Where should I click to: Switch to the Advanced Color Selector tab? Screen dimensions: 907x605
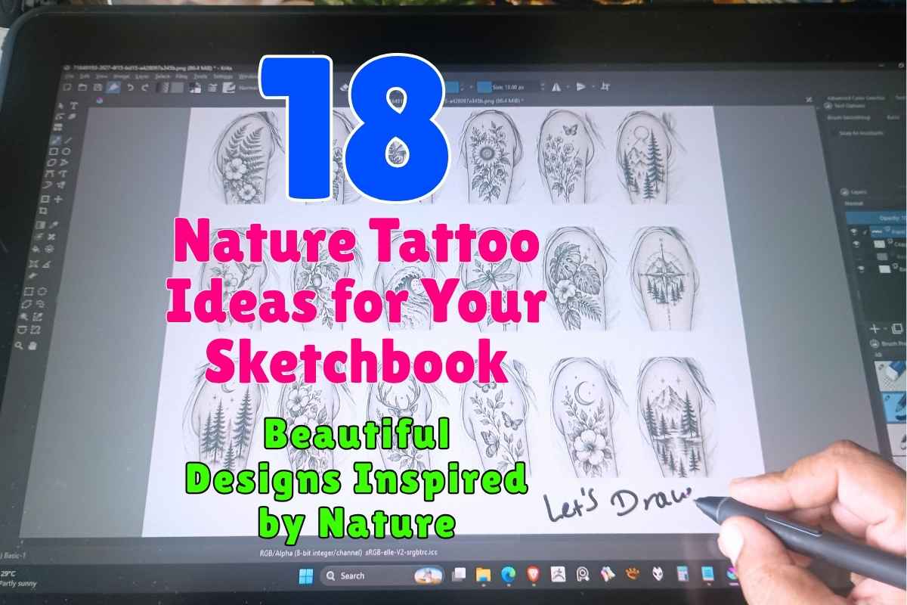point(856,98)
